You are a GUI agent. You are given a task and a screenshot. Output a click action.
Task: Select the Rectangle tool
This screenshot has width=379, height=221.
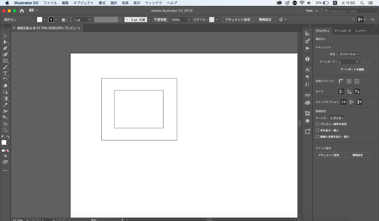click(5, 61)
